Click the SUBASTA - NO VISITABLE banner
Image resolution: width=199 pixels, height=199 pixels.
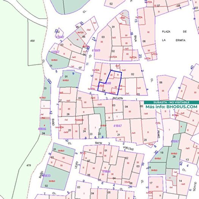coord(171,102)
